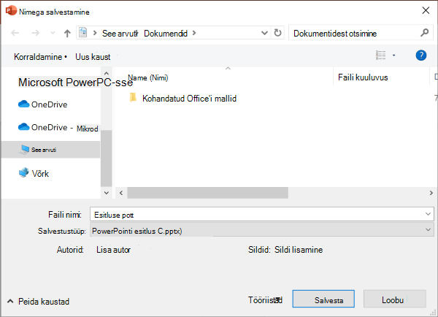Open recent locations dropdown arrow
Screen dimensions: 438x317
(x=53, y=34)
